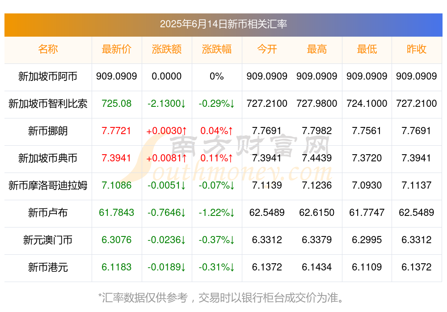The width and height of the screenshot is (447, 312).
Task: Click the row name '新加坡币智利比索'
Action: [48, 104]
